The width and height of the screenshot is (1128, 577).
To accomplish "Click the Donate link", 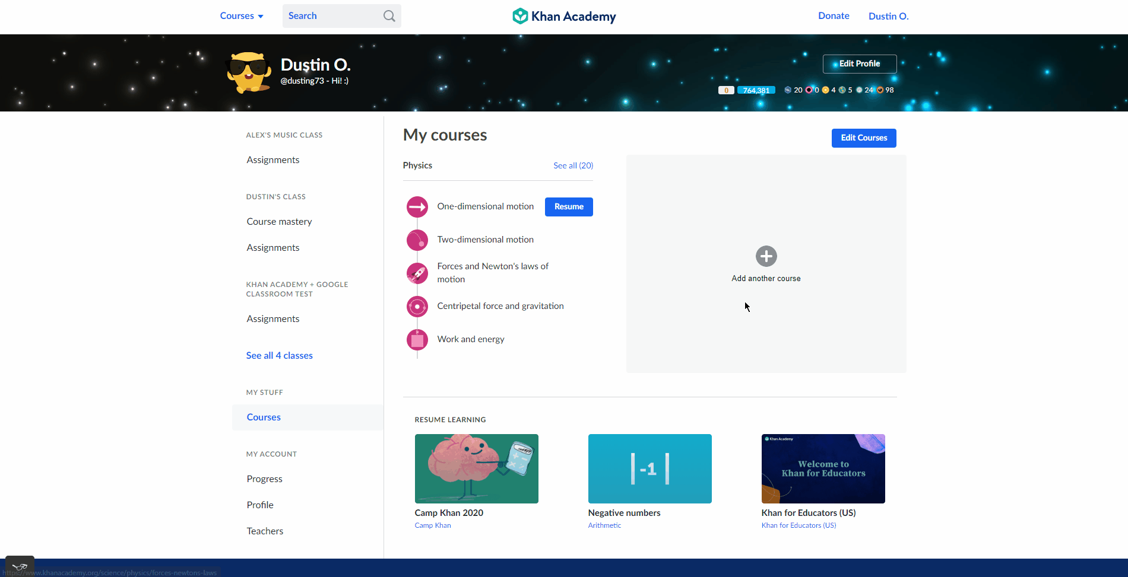I will pyautogui.click(x=834, y=16).
